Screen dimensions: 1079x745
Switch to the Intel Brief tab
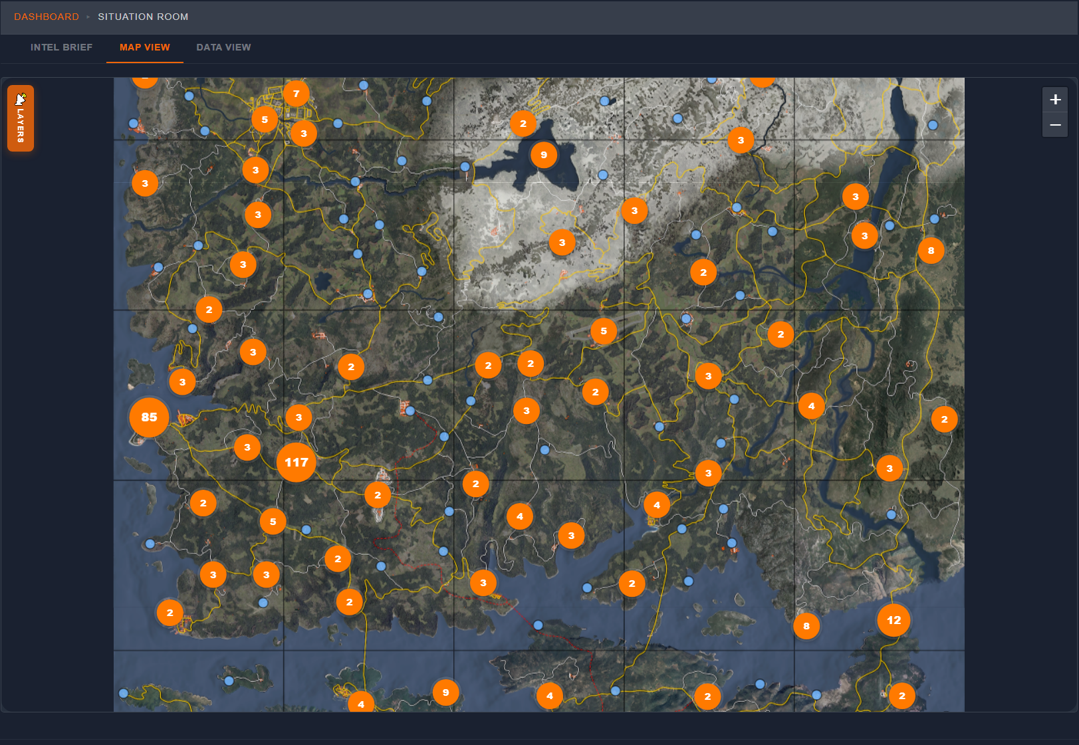click(x=61, y=47)
